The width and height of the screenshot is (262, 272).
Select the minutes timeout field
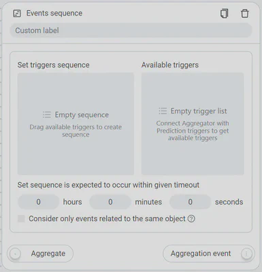110,202
